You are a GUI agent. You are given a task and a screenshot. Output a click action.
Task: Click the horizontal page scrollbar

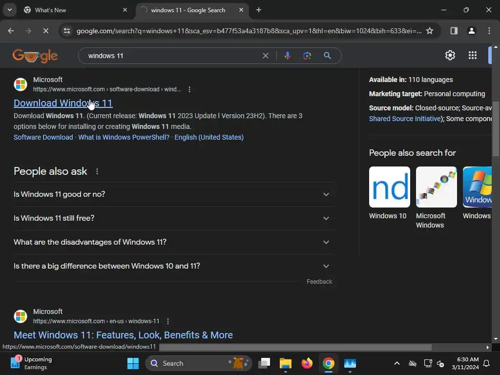point(295,347)
